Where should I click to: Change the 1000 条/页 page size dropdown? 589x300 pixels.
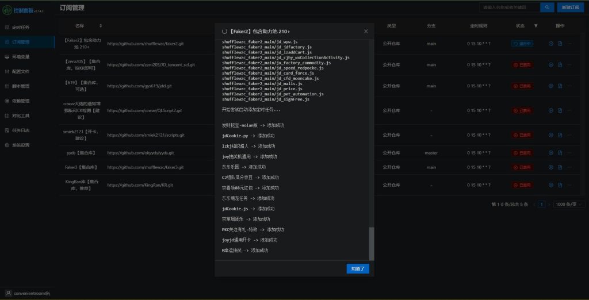pos(569,204)
